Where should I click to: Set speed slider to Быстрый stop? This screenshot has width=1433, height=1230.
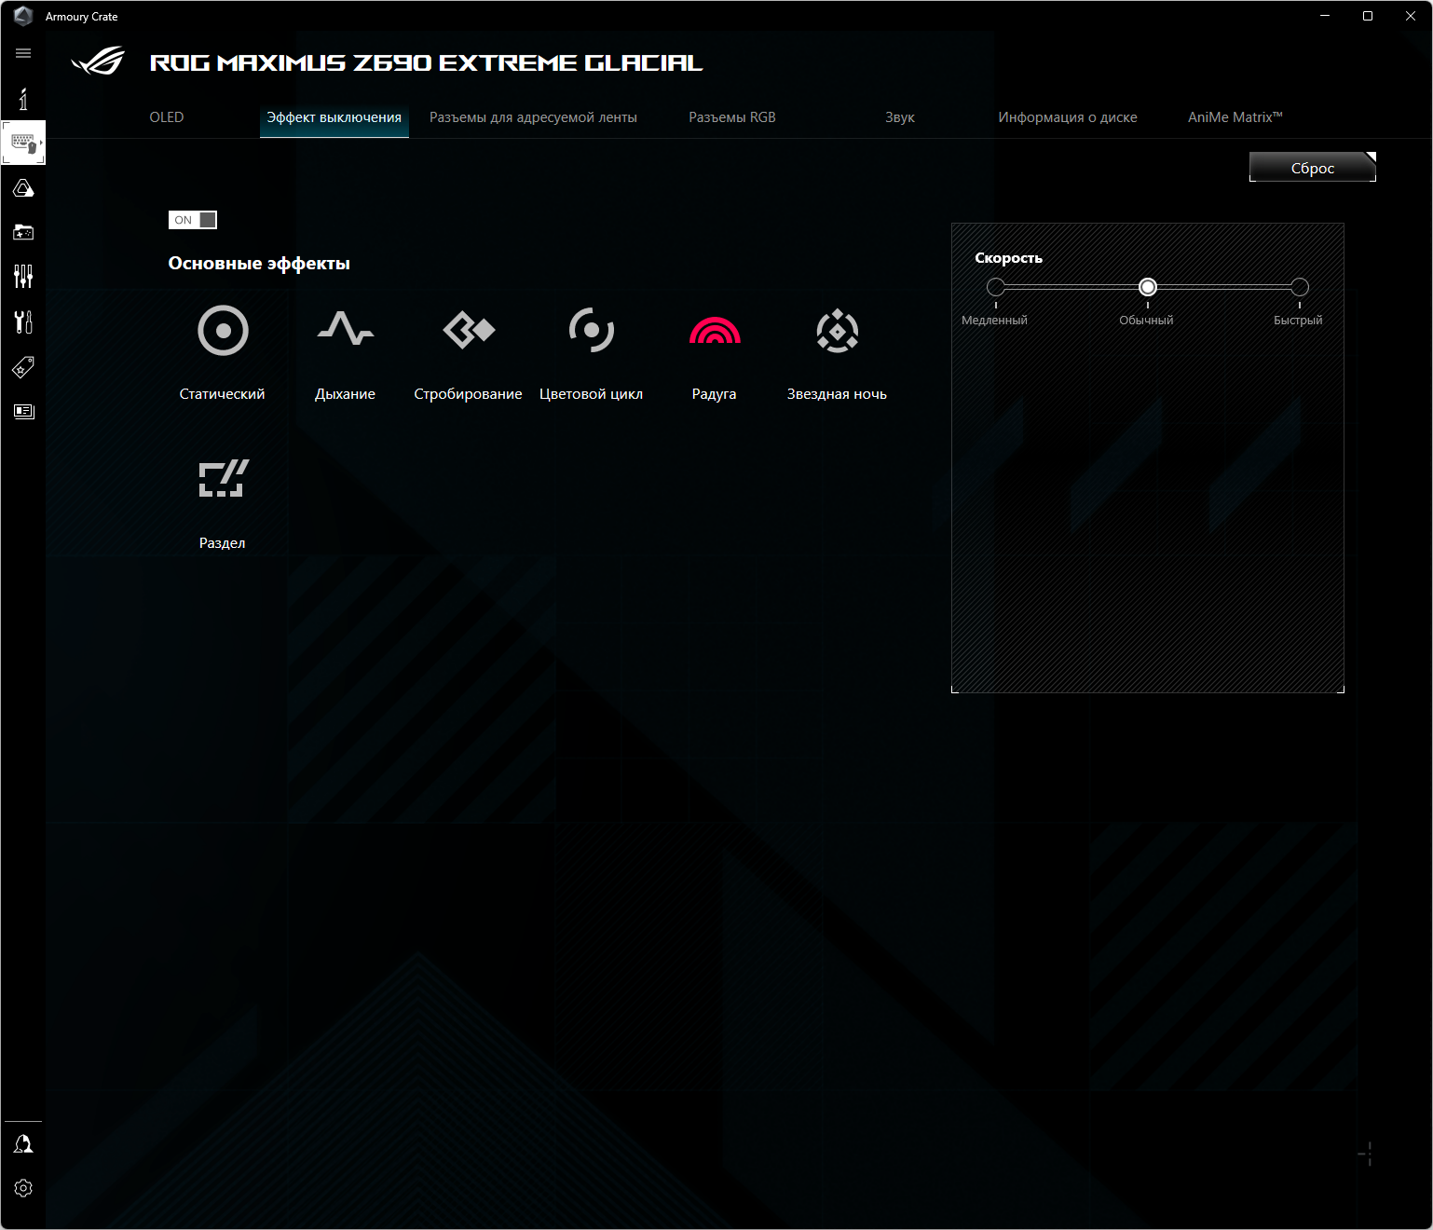(x=1300, y=287)
